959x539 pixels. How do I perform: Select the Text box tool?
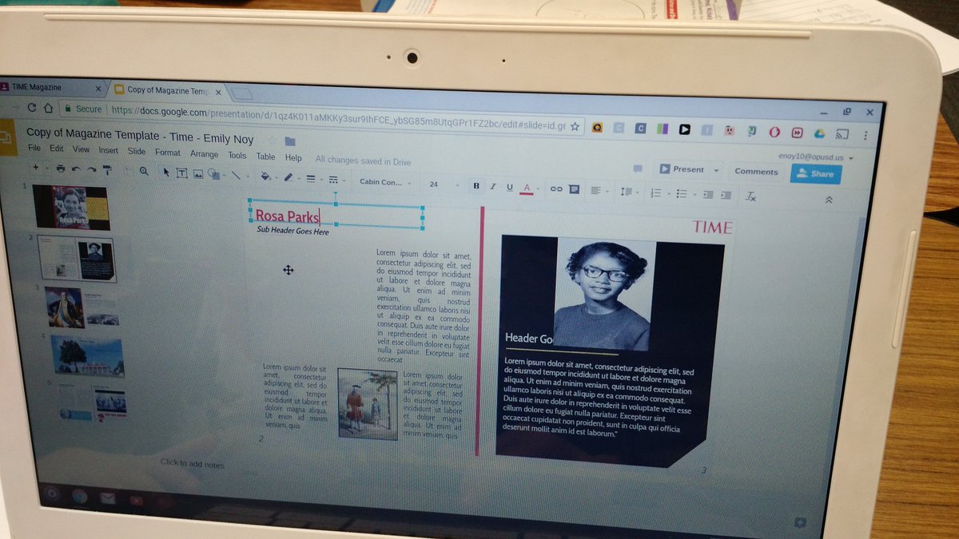(181, 173)
